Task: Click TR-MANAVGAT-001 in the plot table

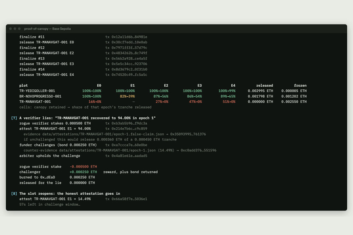Action: 35,102
